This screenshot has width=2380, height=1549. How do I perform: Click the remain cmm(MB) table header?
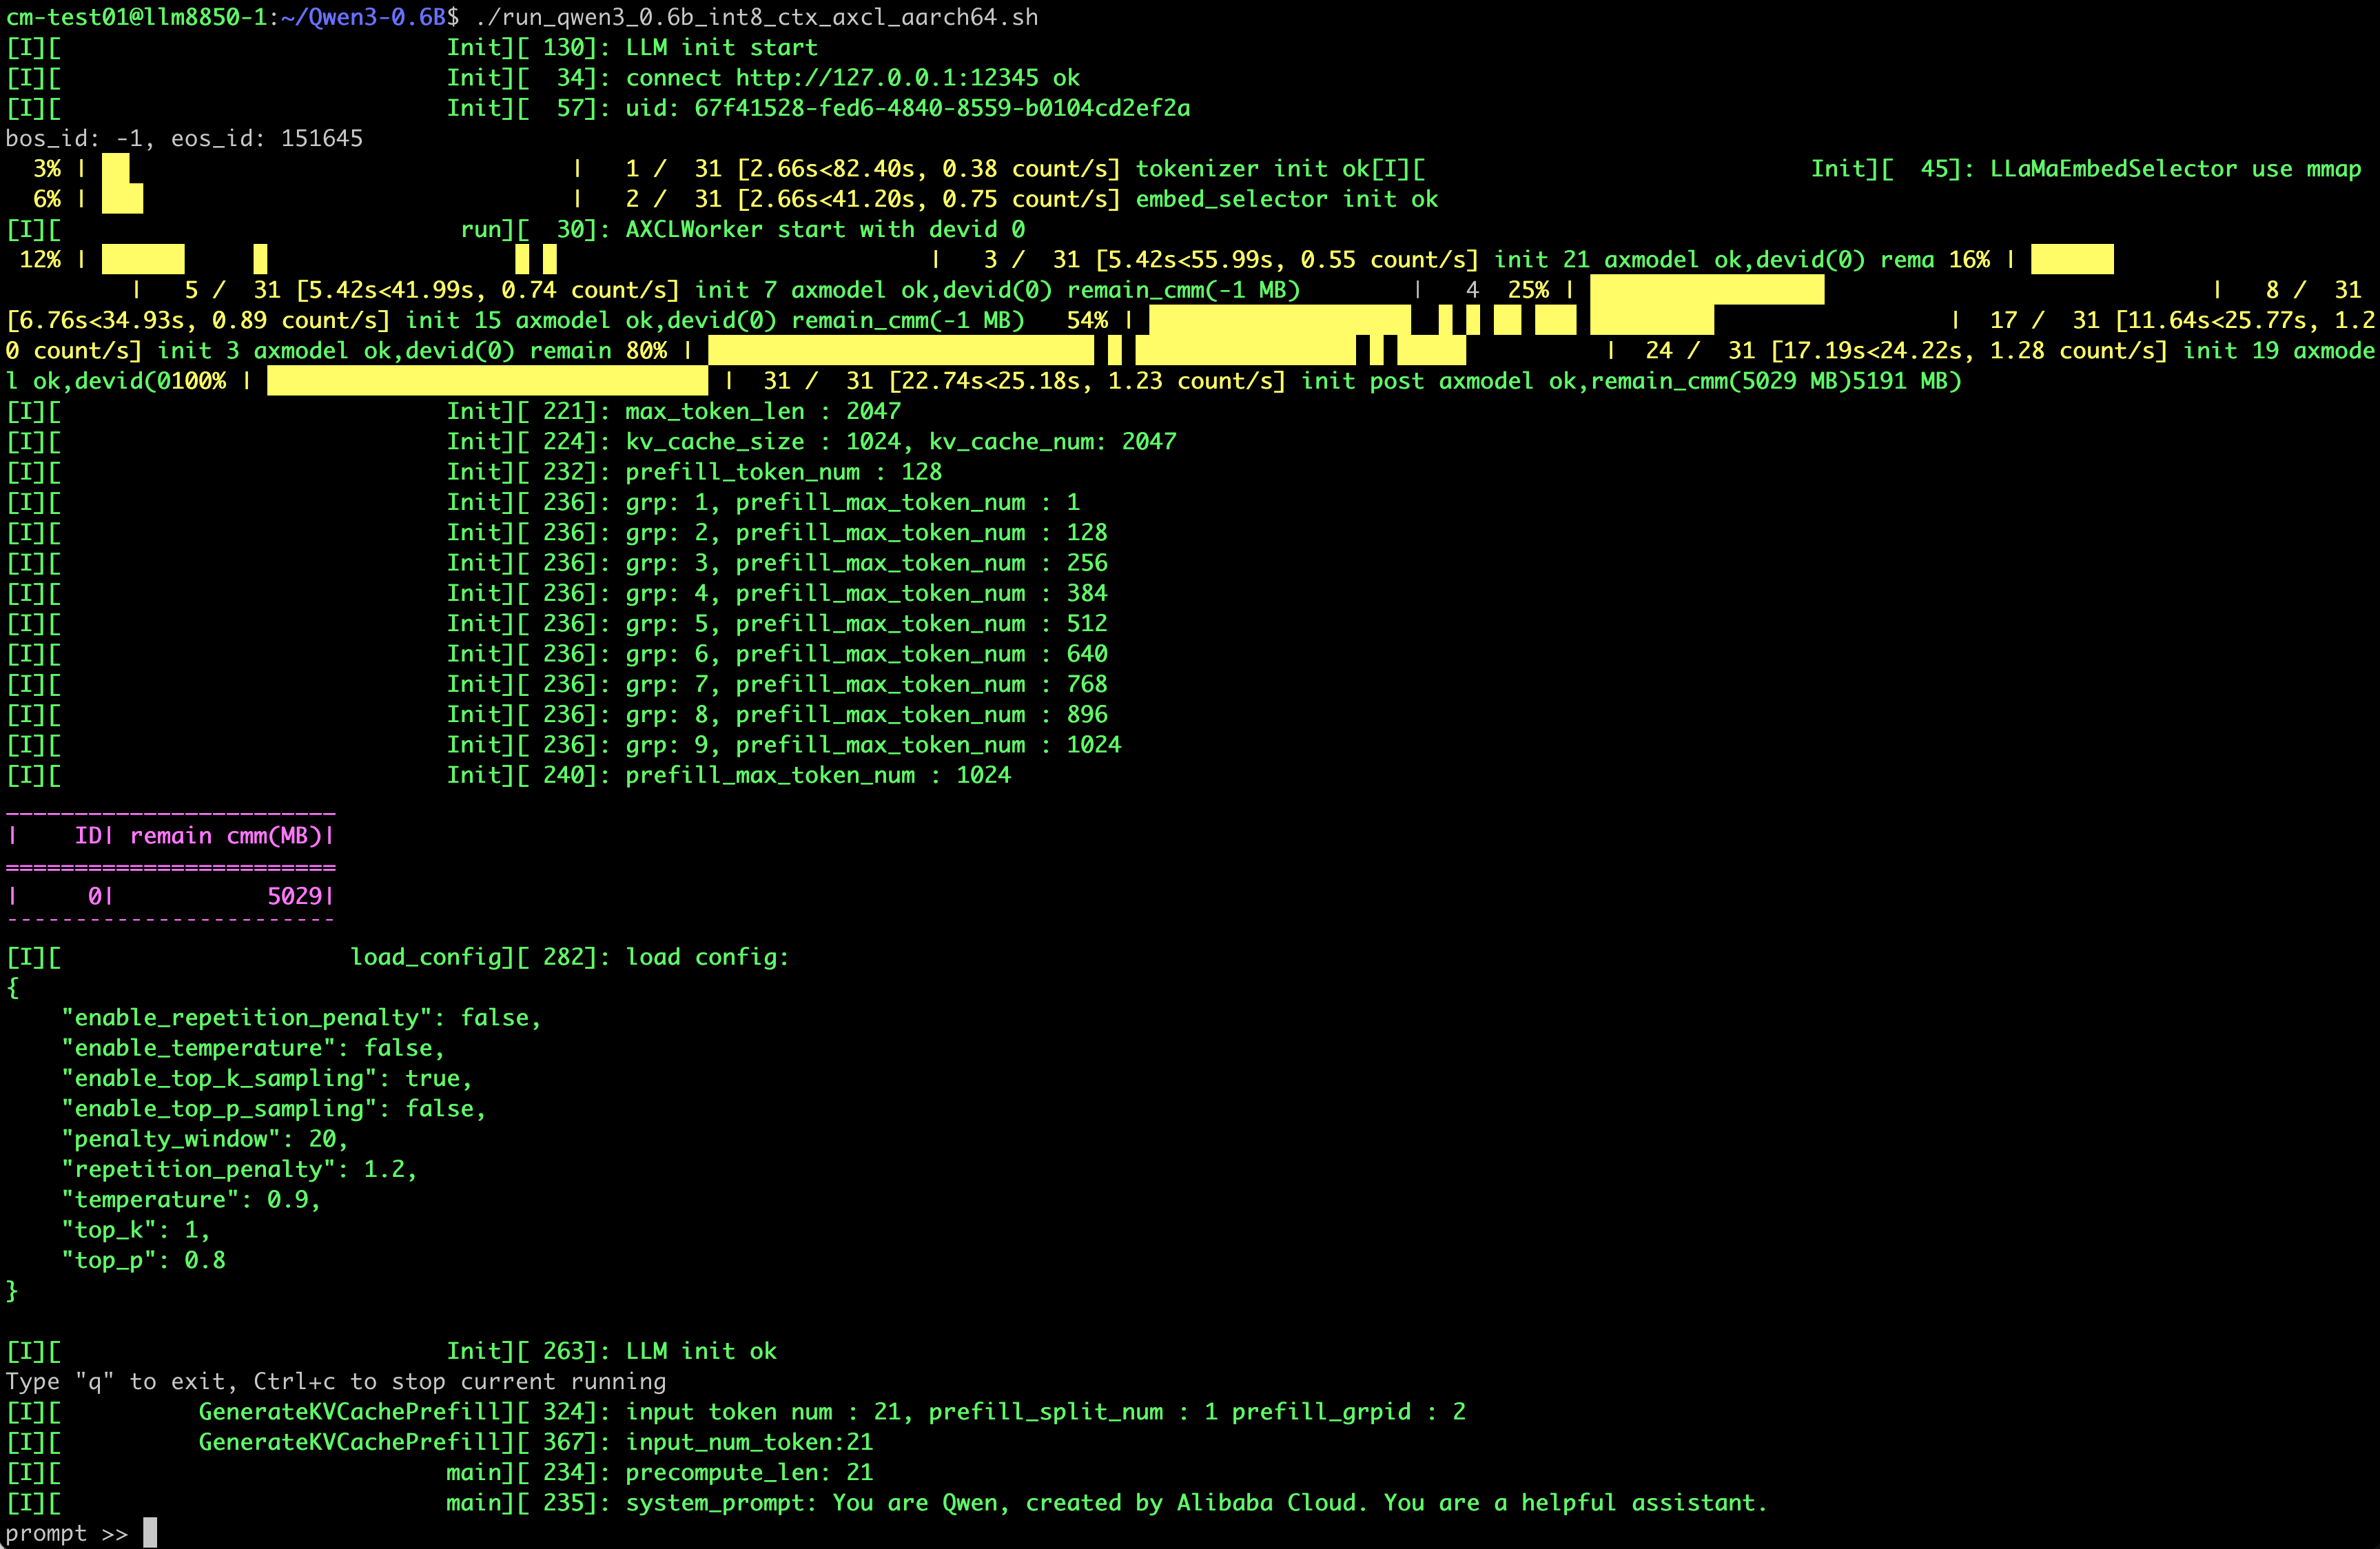(225, 836)
